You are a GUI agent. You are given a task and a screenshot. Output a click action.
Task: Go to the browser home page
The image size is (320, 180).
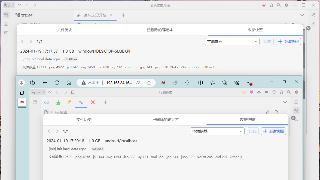[69, 83]
